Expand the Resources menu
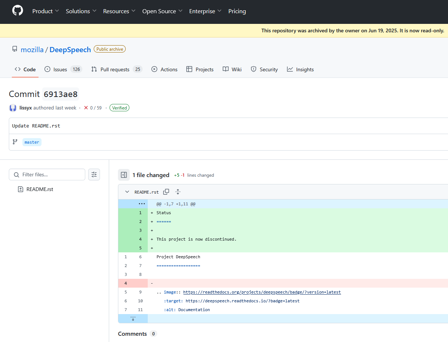The width and height of the screenshot is (448, 342). coord(119,11)
